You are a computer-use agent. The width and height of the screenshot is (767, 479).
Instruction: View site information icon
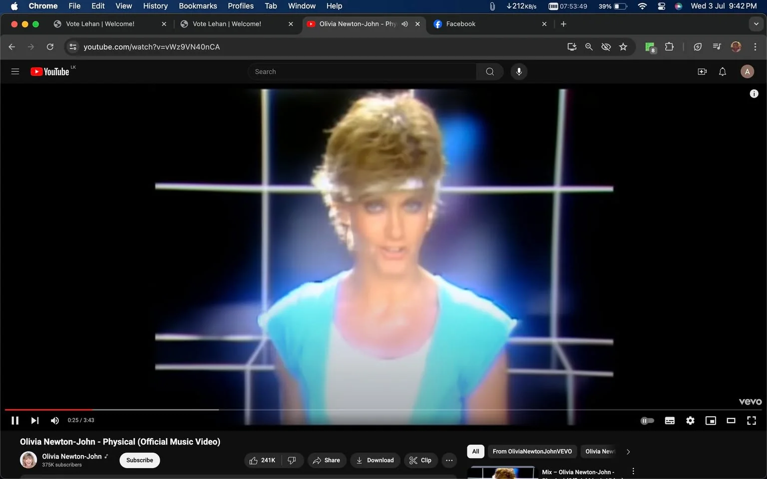click(73, 46)
